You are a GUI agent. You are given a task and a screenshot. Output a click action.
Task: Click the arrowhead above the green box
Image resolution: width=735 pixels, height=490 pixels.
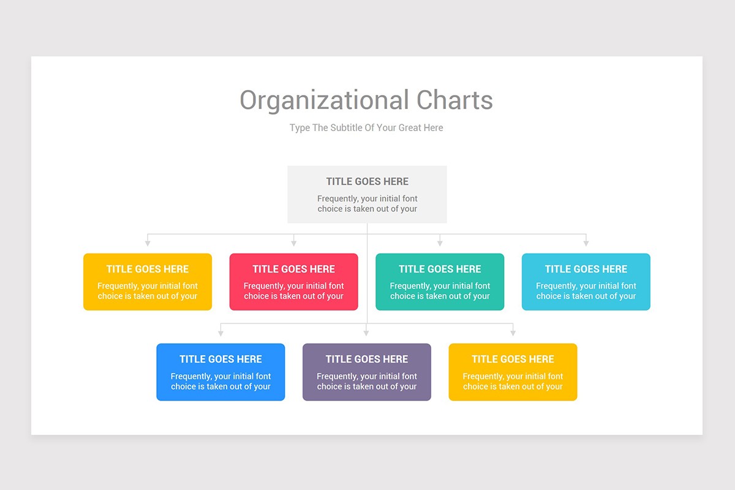pyautogui.click(x=440, y=243)
